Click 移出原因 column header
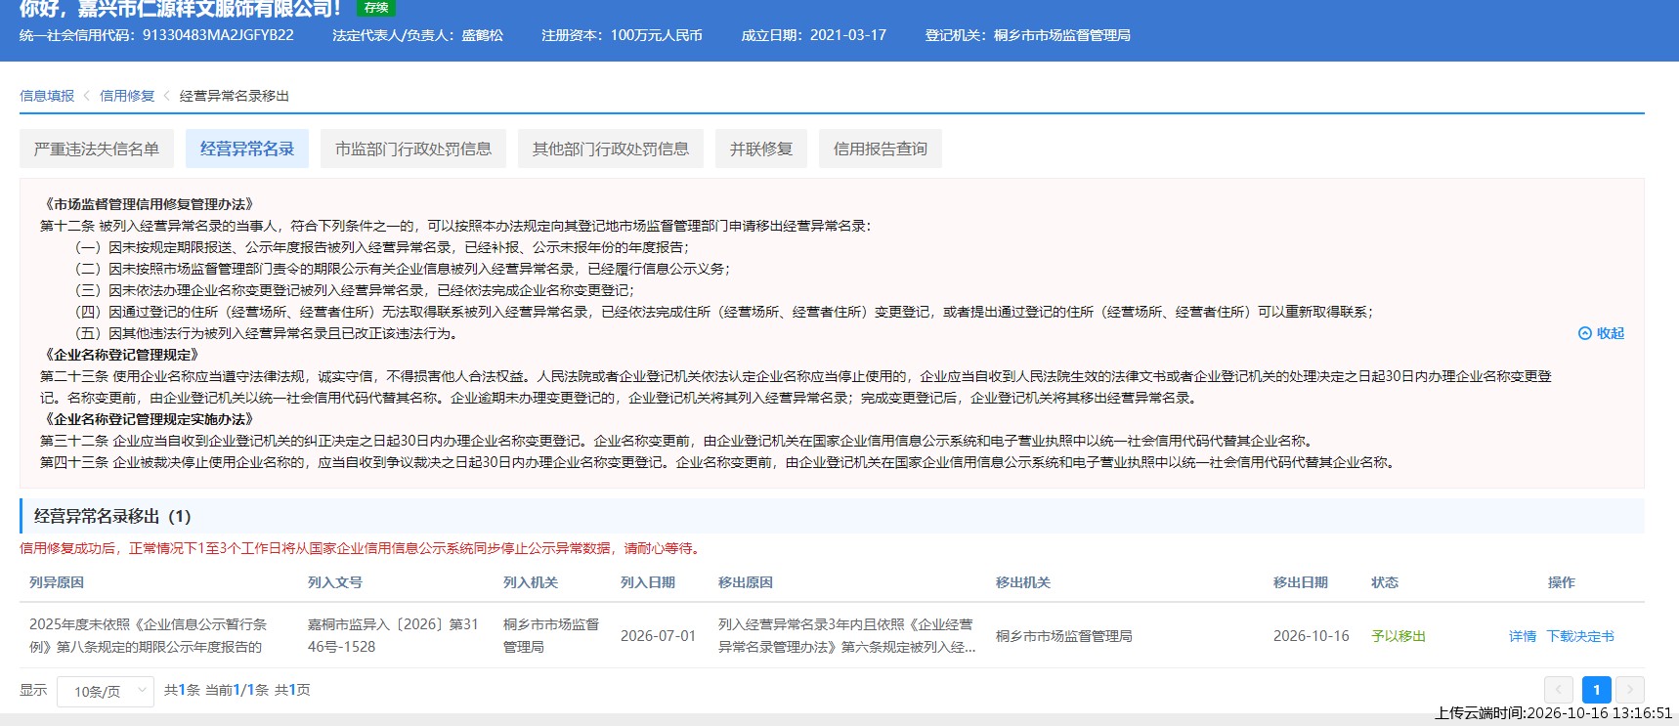Image resolution: width=1679 pixels, height=726 pixels. [x=746, y=582]
